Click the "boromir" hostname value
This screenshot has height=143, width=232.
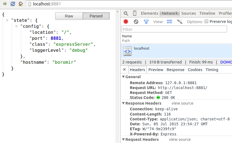tap(64, 62)
